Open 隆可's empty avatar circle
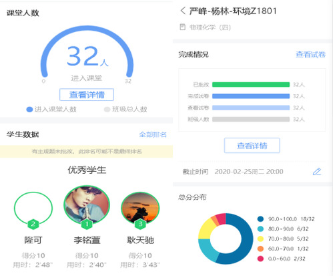 (x=33, y=208)
